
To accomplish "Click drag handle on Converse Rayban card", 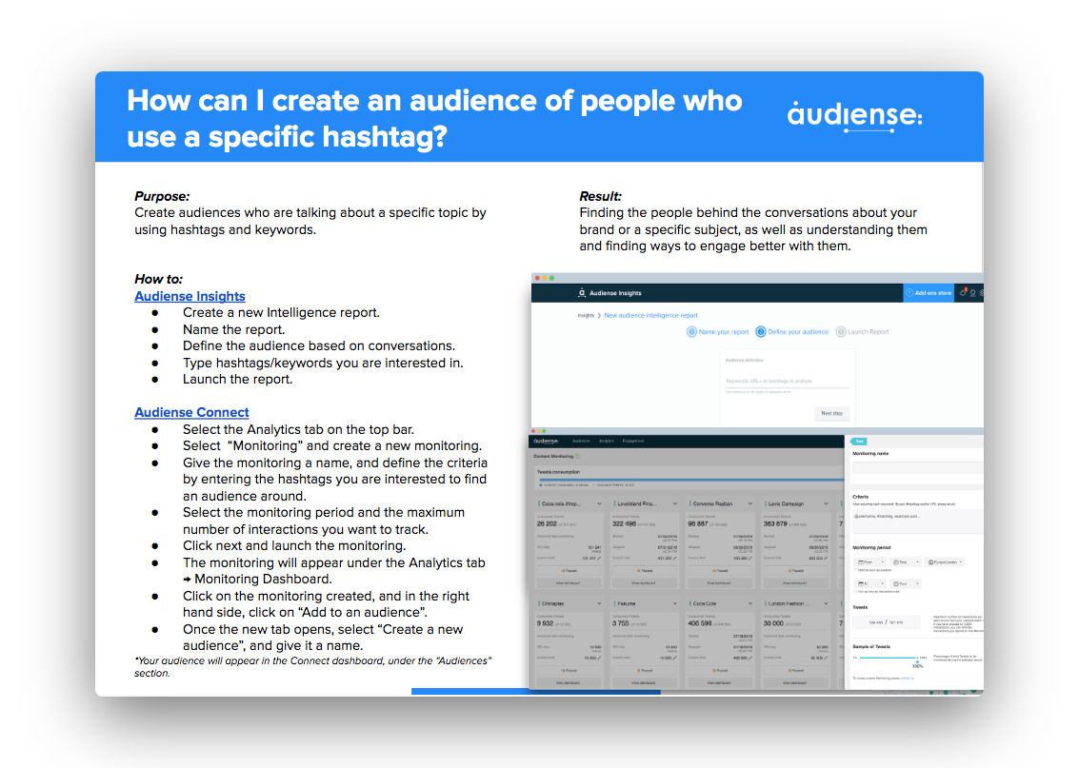I will (x=690, y=503).
